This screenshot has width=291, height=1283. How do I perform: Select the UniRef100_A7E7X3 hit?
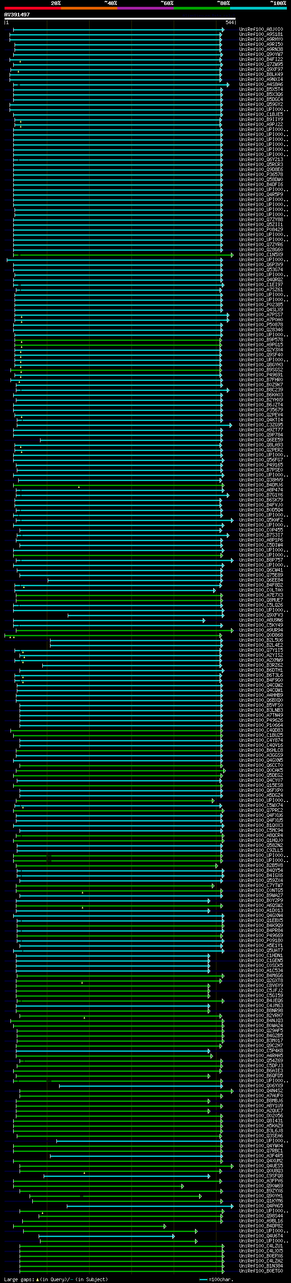click(261, 595)
